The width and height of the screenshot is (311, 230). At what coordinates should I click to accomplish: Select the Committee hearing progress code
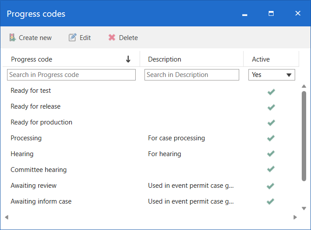coord(38,170)
